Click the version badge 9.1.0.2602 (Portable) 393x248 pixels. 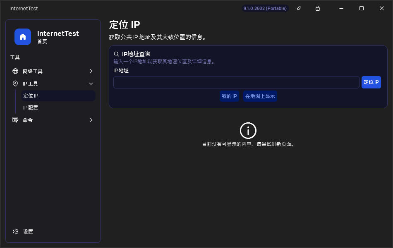coord(265,8)
